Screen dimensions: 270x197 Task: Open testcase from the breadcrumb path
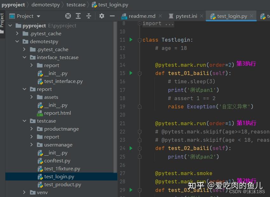coord(76,5)
